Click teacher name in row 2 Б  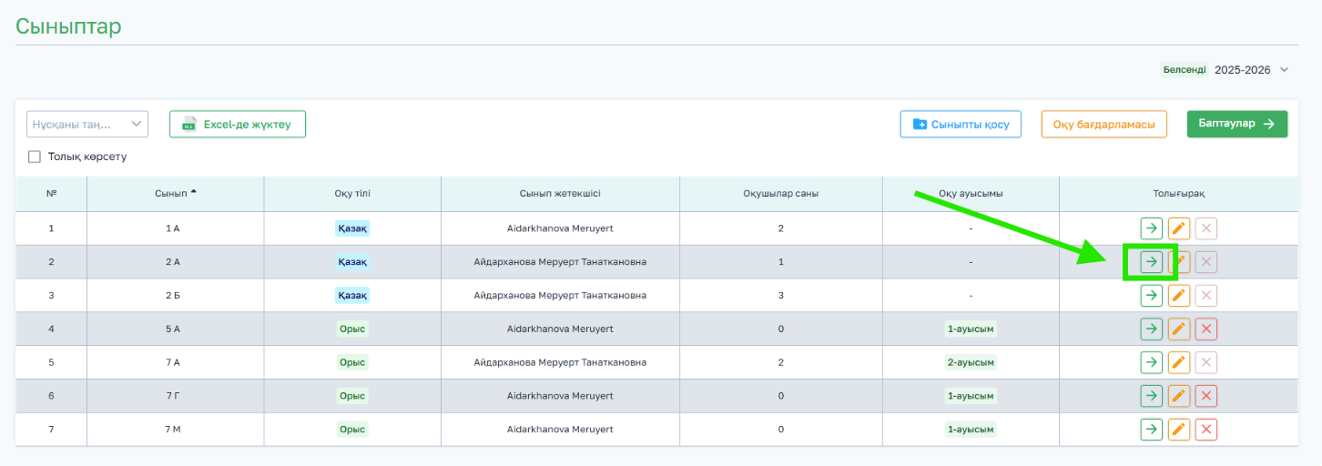[560, 296]
